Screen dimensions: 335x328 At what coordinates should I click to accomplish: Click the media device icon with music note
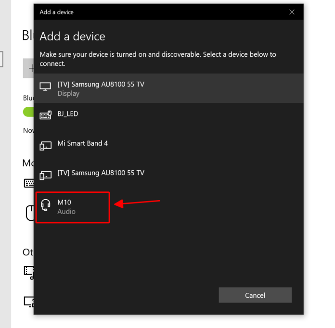tap(29, 272)
